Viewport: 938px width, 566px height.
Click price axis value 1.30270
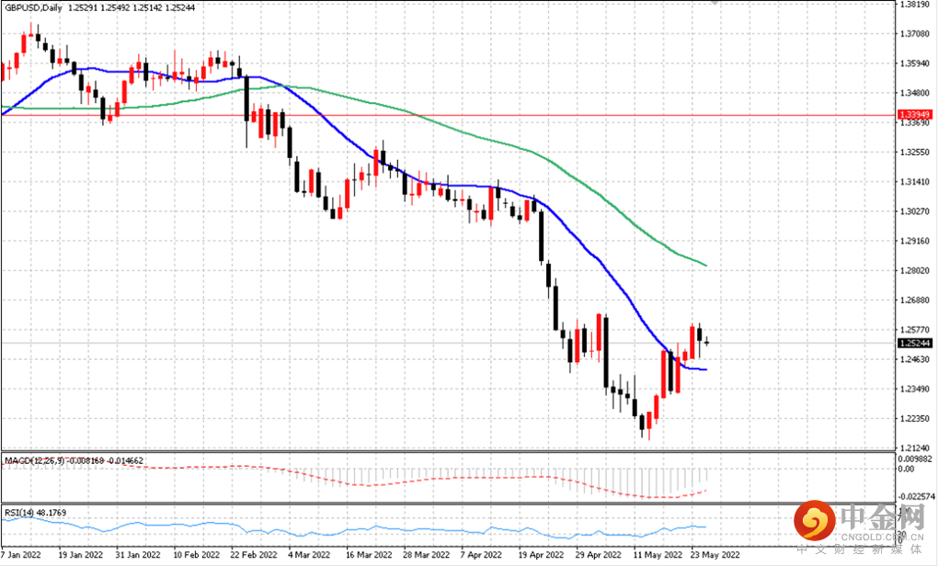coord(915,211)
